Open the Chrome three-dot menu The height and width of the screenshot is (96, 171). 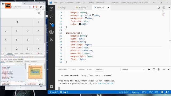point(44,7)
